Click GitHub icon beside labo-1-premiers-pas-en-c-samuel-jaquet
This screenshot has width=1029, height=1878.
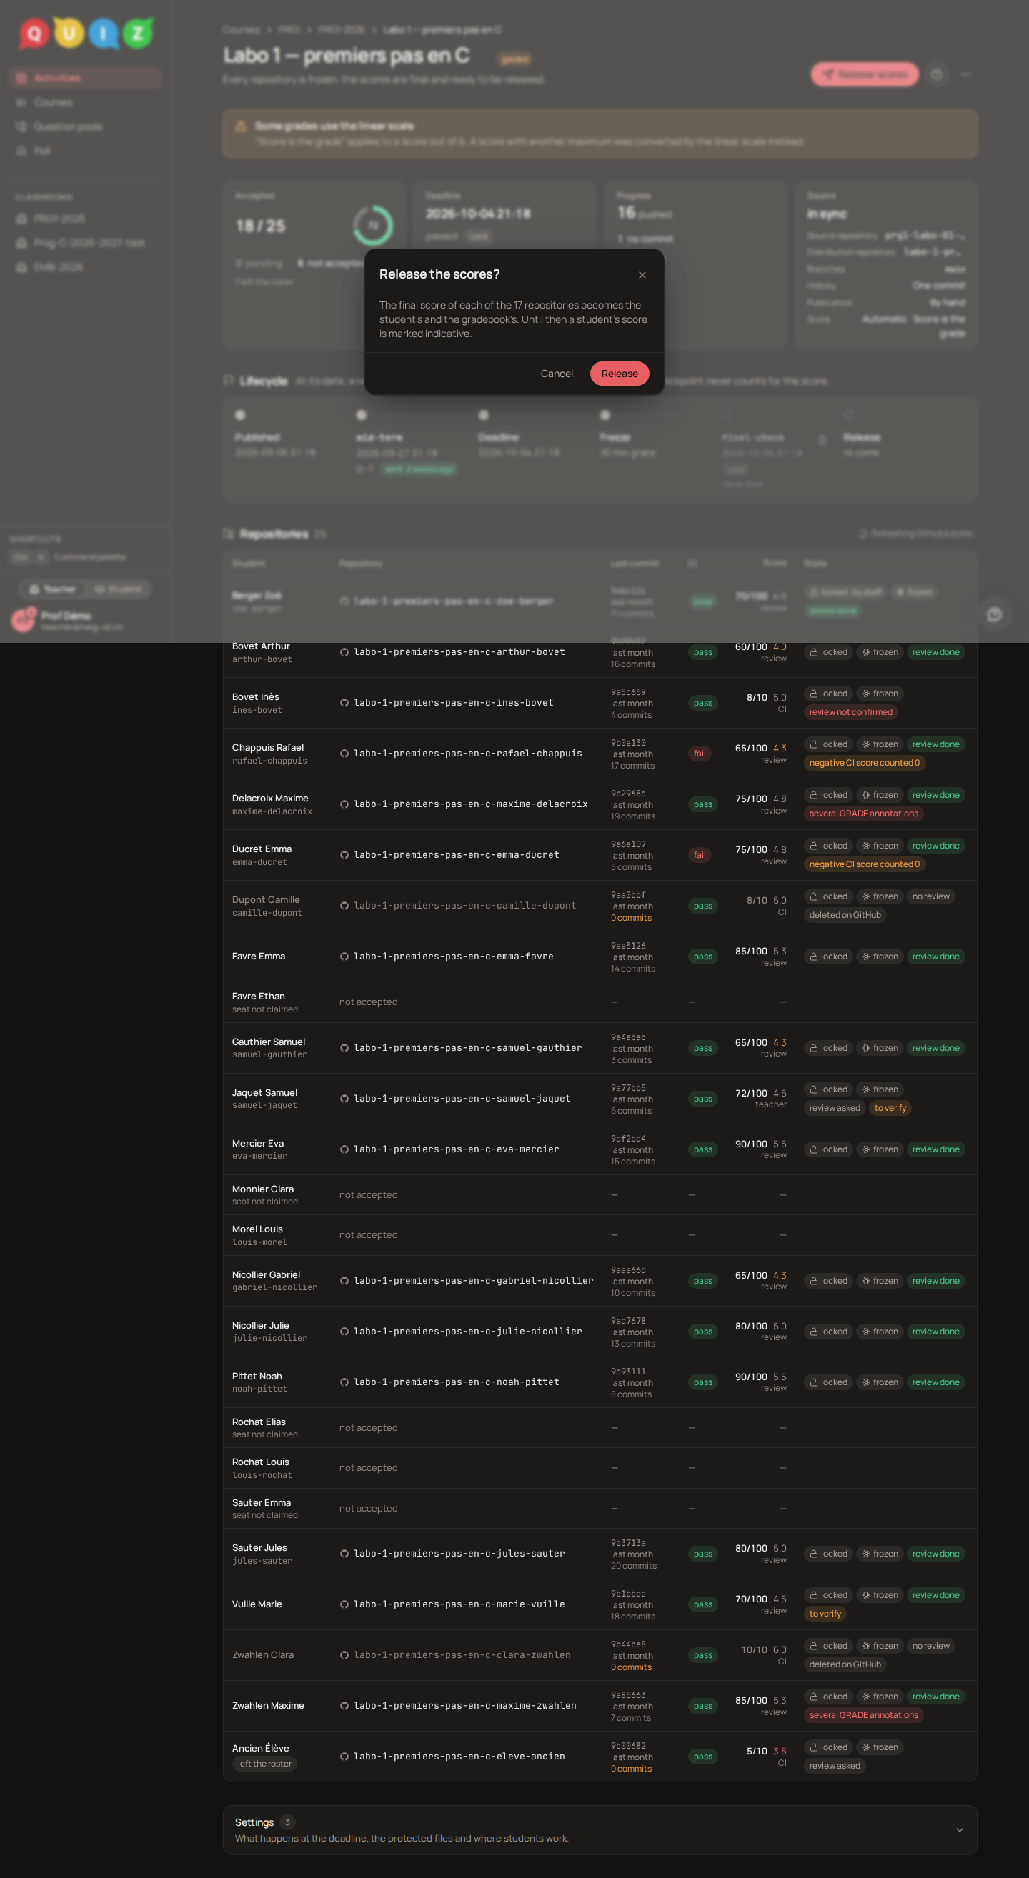[344, 1099]
